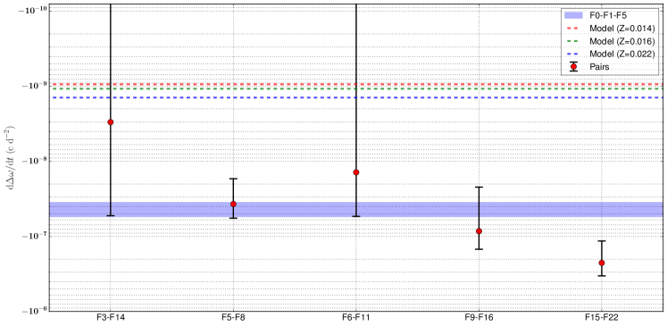Click the Model (Z=0.022) legend entry
The width and height of the screenshot is (667, 326).
(609, 54)
